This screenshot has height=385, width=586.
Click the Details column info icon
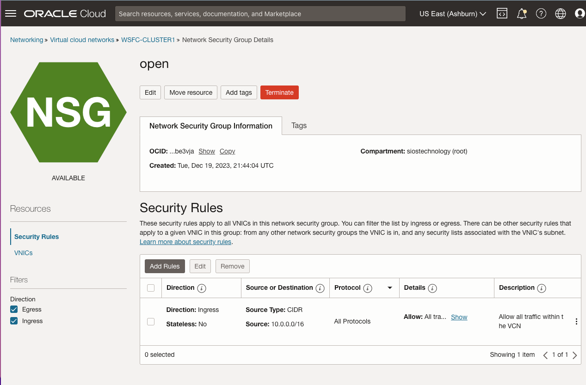432,288
